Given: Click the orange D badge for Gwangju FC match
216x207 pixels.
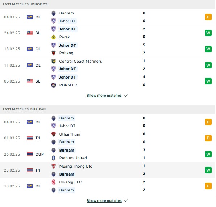Looking at the screenshot, I should coord(208,186).
